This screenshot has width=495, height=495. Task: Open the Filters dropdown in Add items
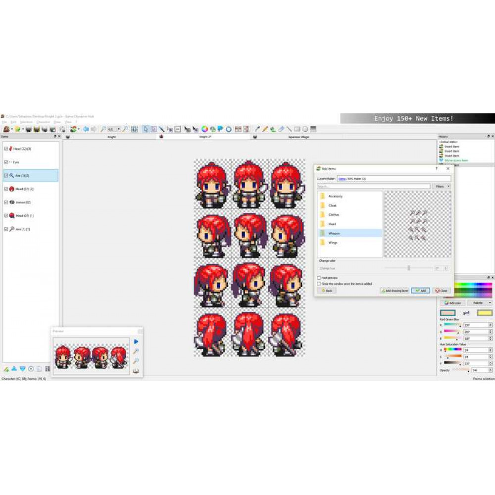click(442, 187)
